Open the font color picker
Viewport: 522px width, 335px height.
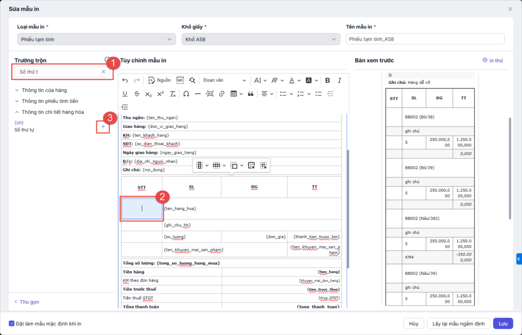coord(294,81)
